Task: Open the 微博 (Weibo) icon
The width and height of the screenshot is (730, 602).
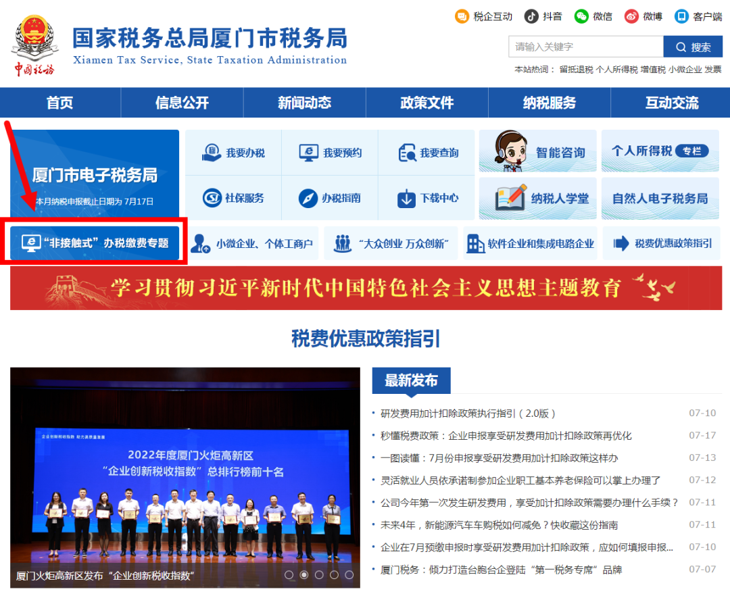Action: [631, 17]
